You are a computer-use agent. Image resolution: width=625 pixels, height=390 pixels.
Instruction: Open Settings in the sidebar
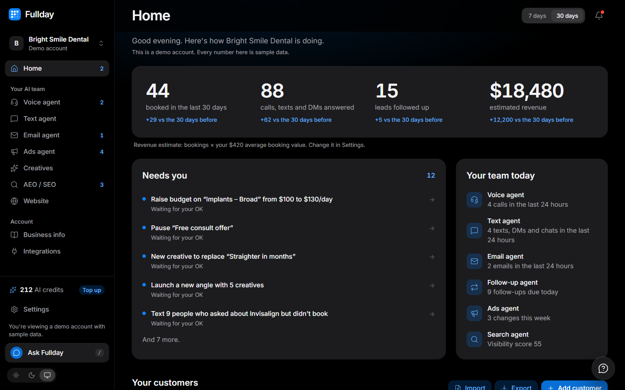pyautogui.click(x=57, y=309)
